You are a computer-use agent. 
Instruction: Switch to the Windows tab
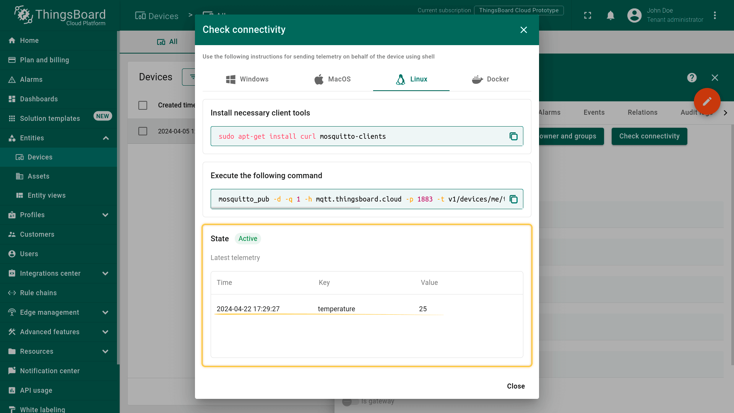tap(247, 79)
